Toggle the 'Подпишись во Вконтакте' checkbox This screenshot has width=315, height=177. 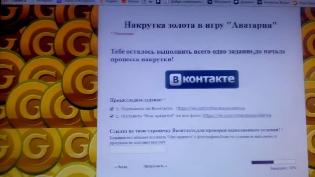point(112,109)
